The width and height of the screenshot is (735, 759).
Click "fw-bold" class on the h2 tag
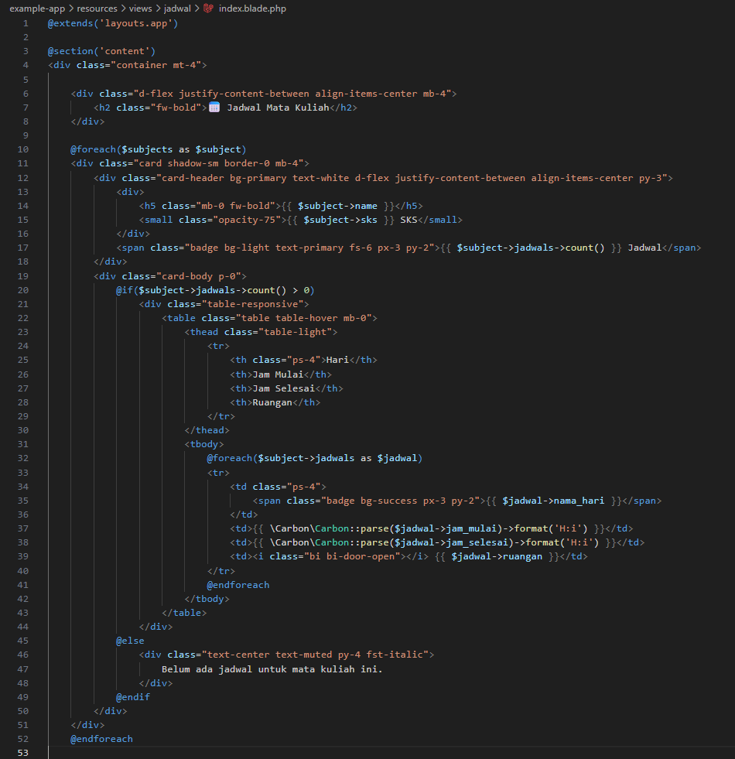[176, 108]
